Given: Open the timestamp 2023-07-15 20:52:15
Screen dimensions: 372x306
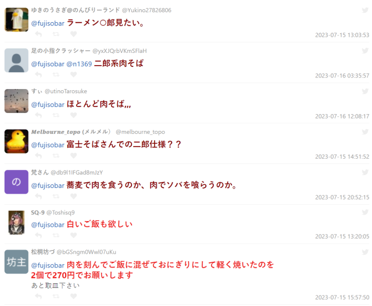Looking at the screenshot, I should [342, 197].
